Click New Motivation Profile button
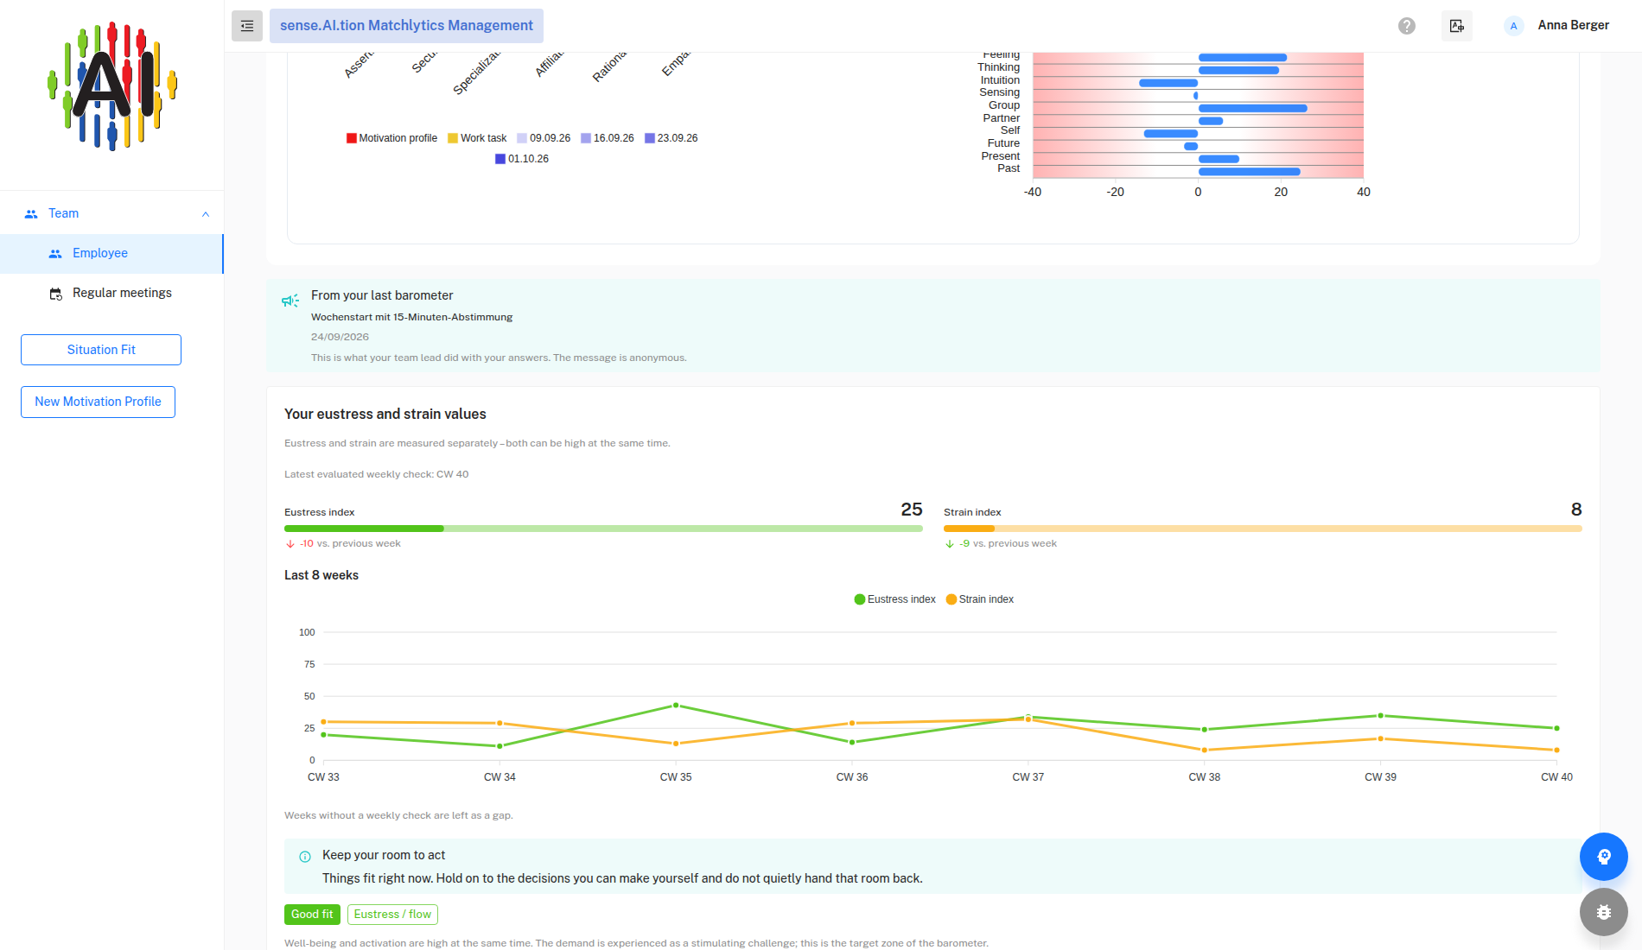Image resolution: width=1642 pixels, height=950 pixels. pyautogui.click(x=98, y=402)
